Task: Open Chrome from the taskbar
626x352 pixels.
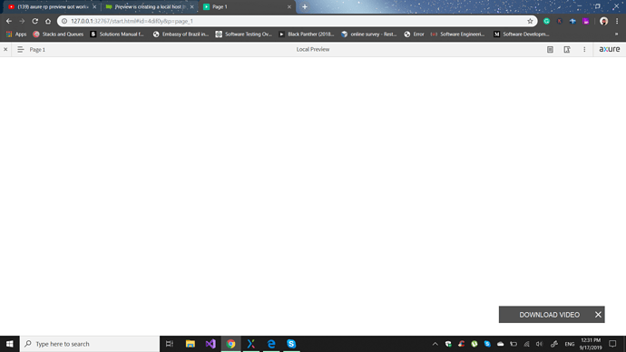Action: point(230,344)
